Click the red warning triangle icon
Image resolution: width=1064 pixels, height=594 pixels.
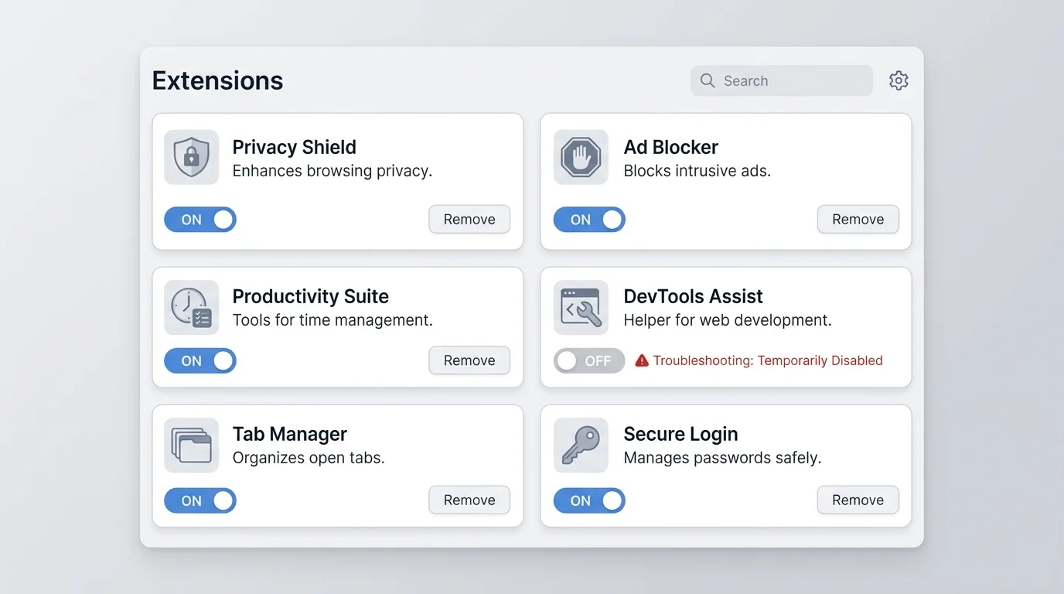tap(642, 360)
